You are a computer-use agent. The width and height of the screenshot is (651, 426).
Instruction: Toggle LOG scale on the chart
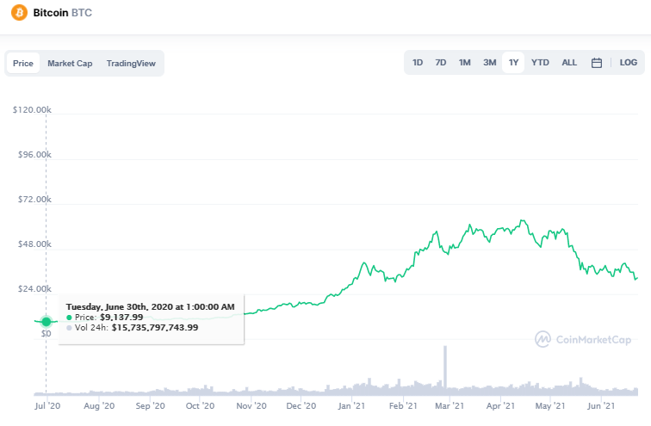(628, 63)
